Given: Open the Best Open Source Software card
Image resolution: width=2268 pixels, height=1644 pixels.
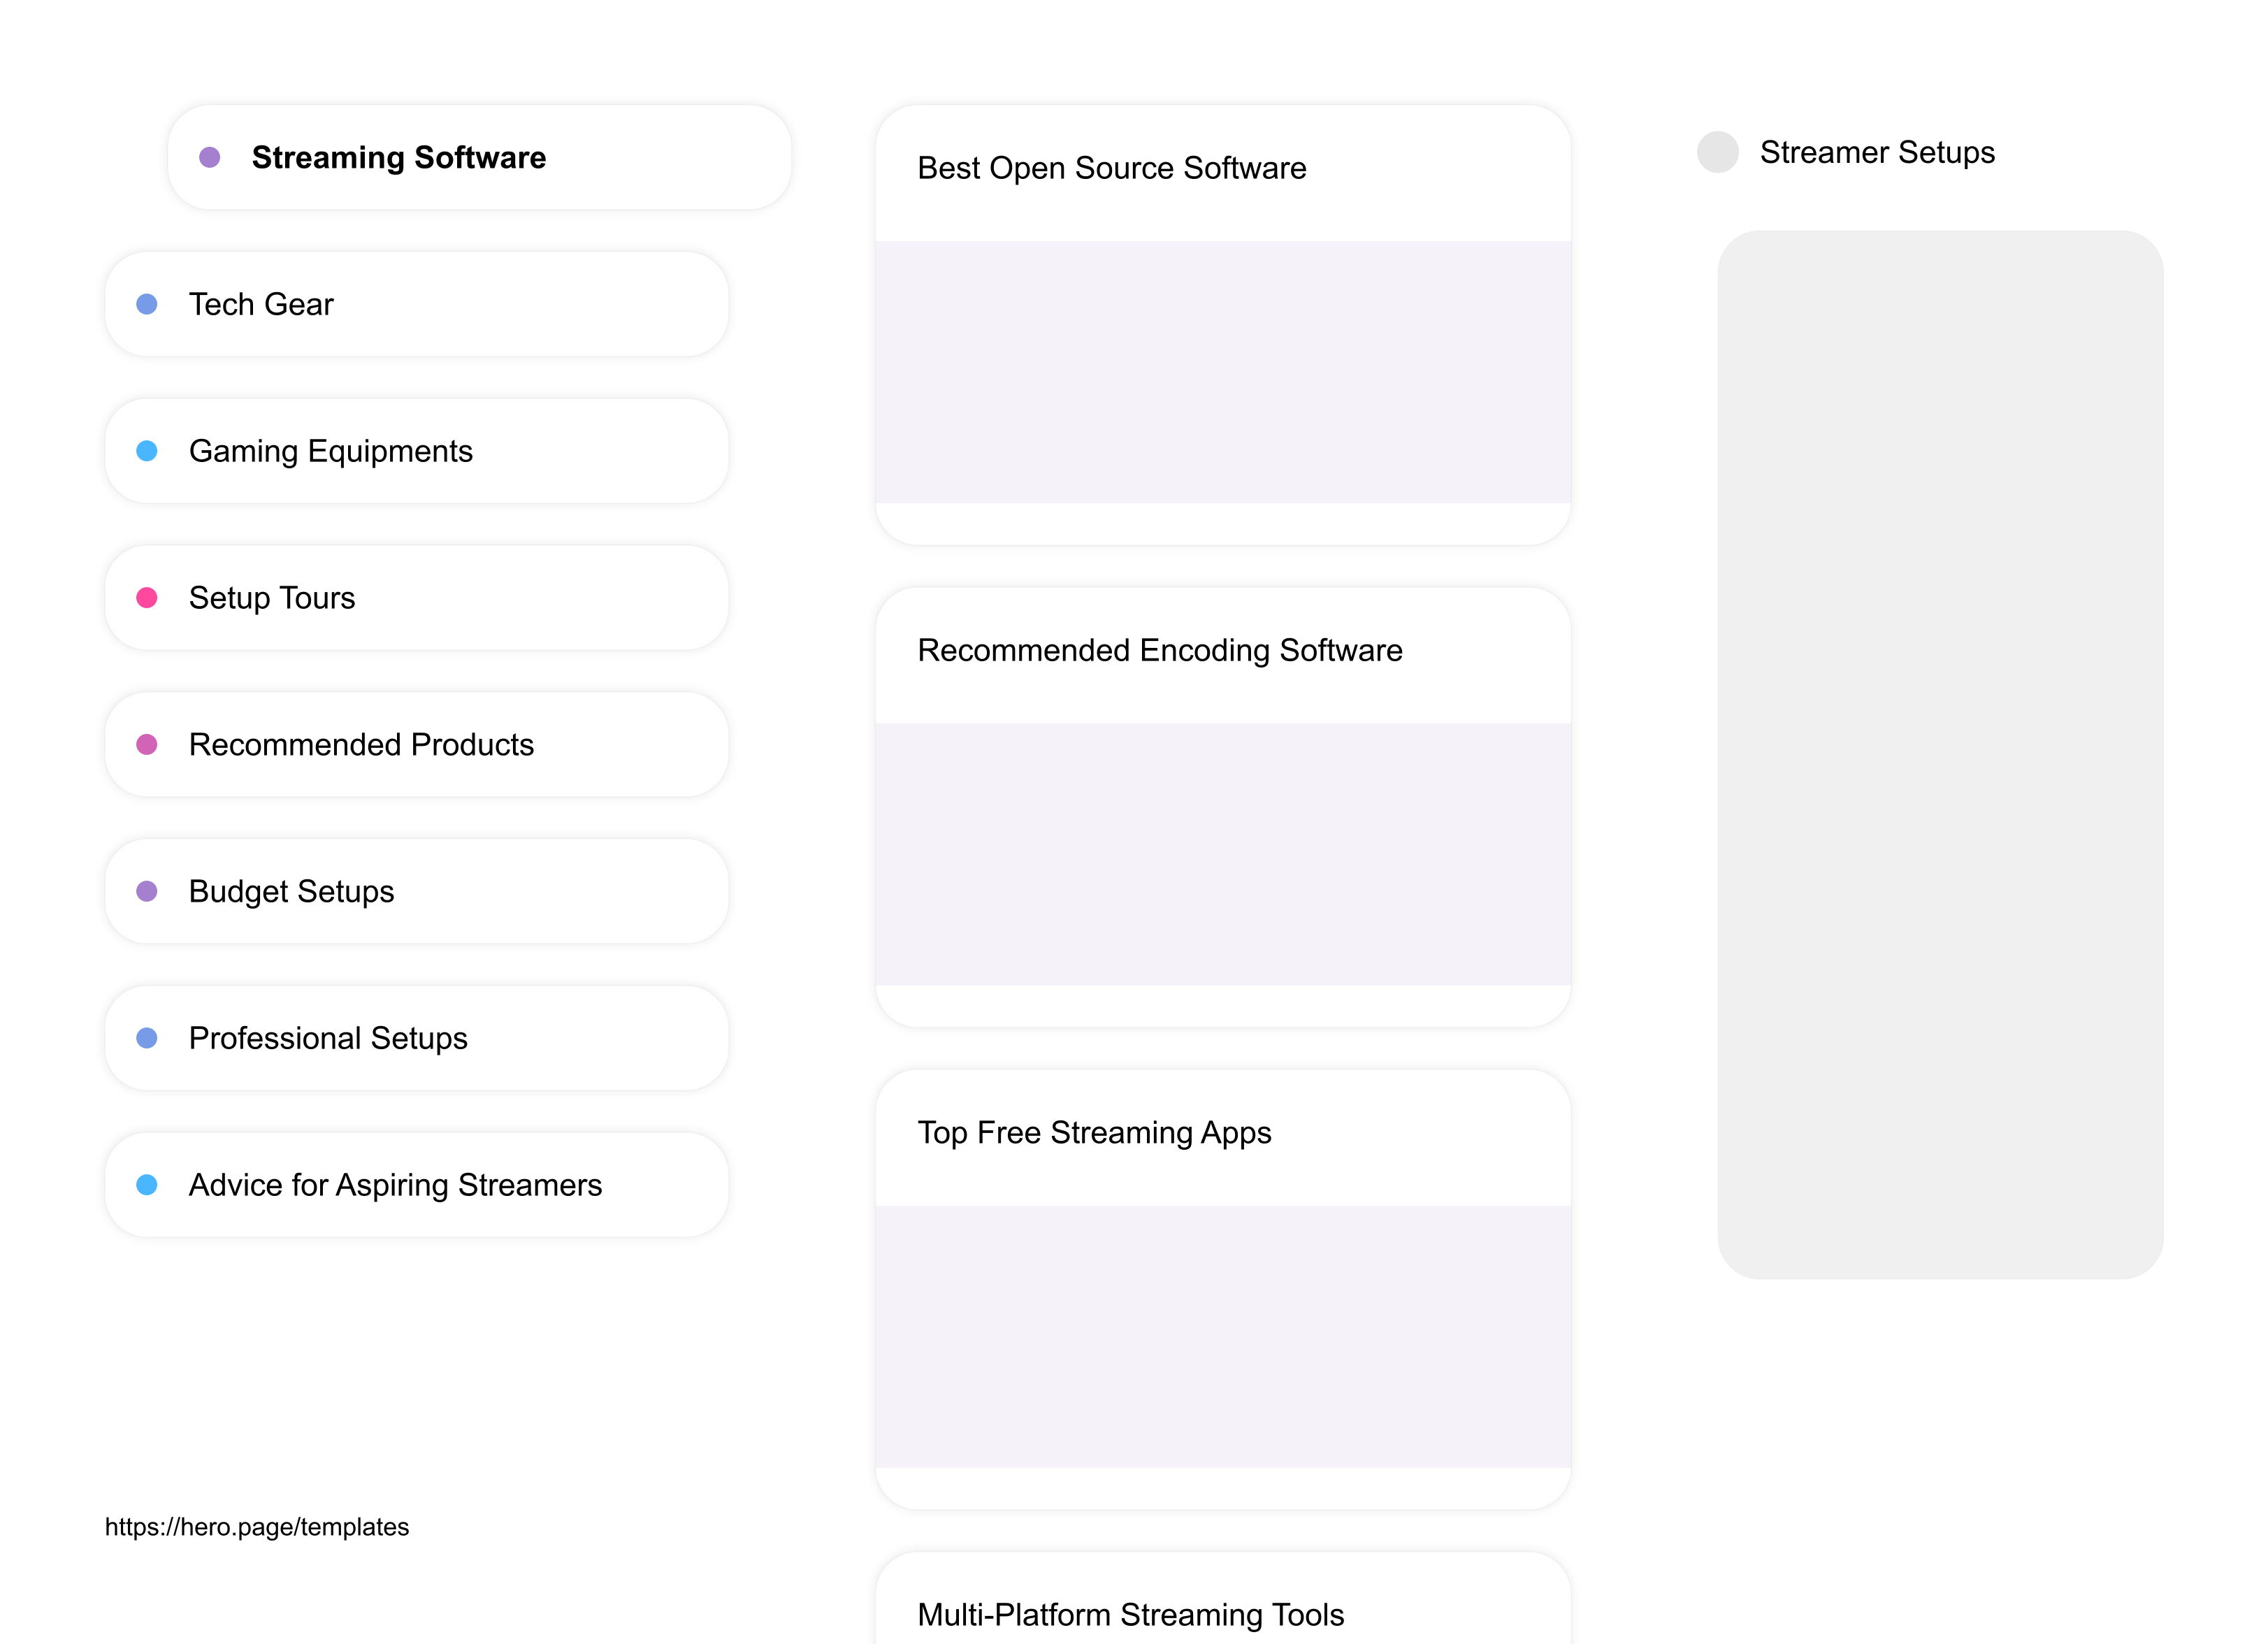Looking at the screenshot, I should pos(1112,168).
